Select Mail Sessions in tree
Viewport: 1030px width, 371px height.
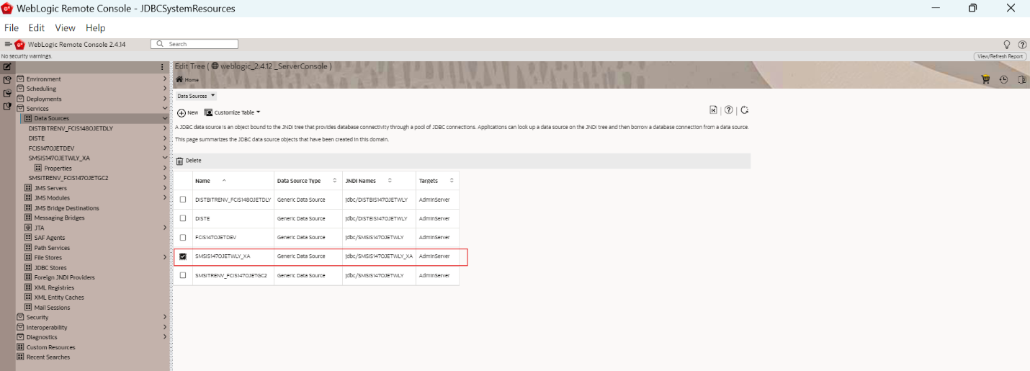click(53, 307)
